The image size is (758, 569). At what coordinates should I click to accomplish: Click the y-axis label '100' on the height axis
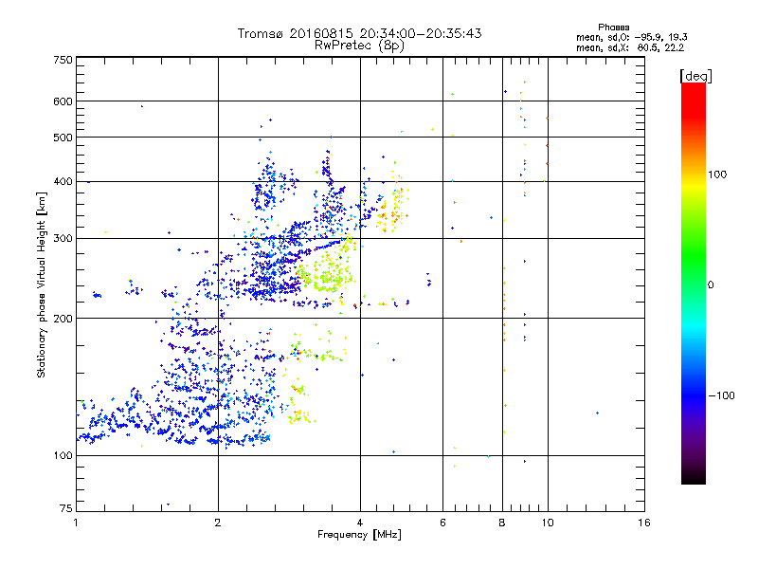tap(63, 456)
